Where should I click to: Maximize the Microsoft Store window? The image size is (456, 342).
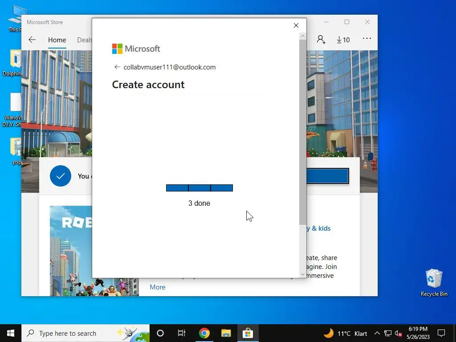[346, 22]
